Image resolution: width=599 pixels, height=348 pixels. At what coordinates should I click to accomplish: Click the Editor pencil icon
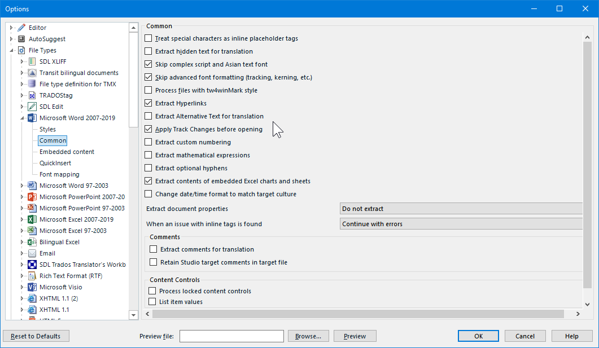pyautogui.click(x=21, y=28)
